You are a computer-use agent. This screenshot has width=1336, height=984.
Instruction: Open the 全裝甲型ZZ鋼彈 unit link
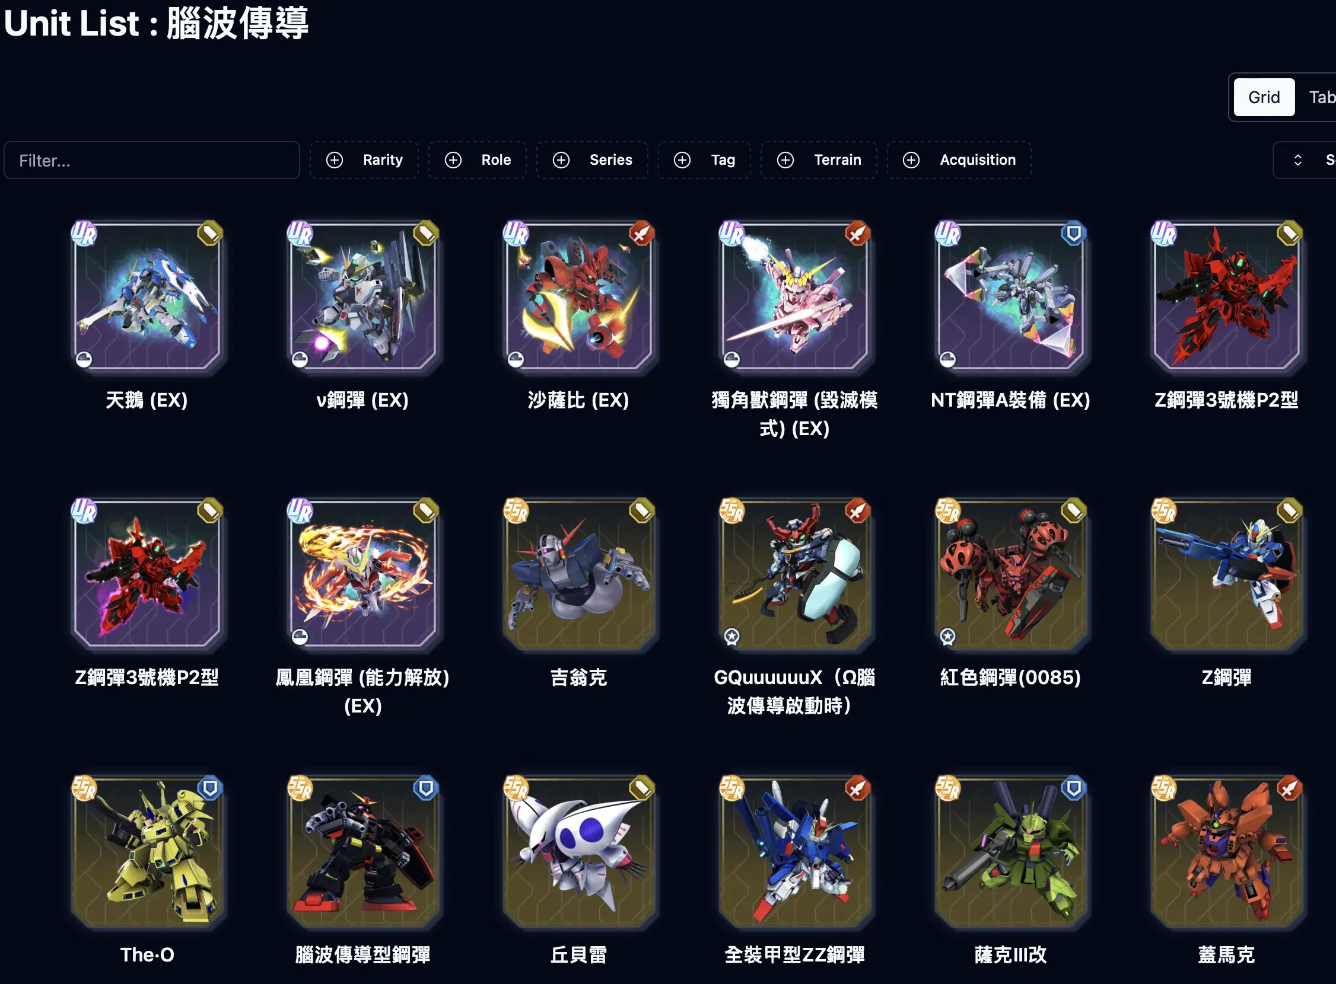tap(794, 954)
